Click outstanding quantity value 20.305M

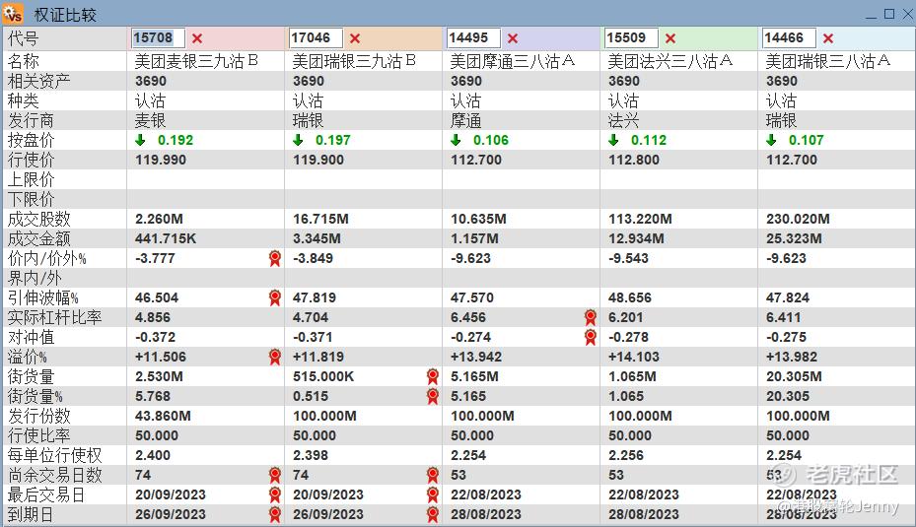[x=794, y=376]
